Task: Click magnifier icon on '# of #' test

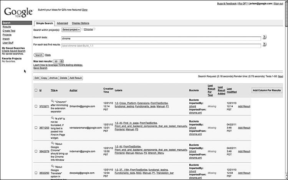Action: tap(52, 118)
